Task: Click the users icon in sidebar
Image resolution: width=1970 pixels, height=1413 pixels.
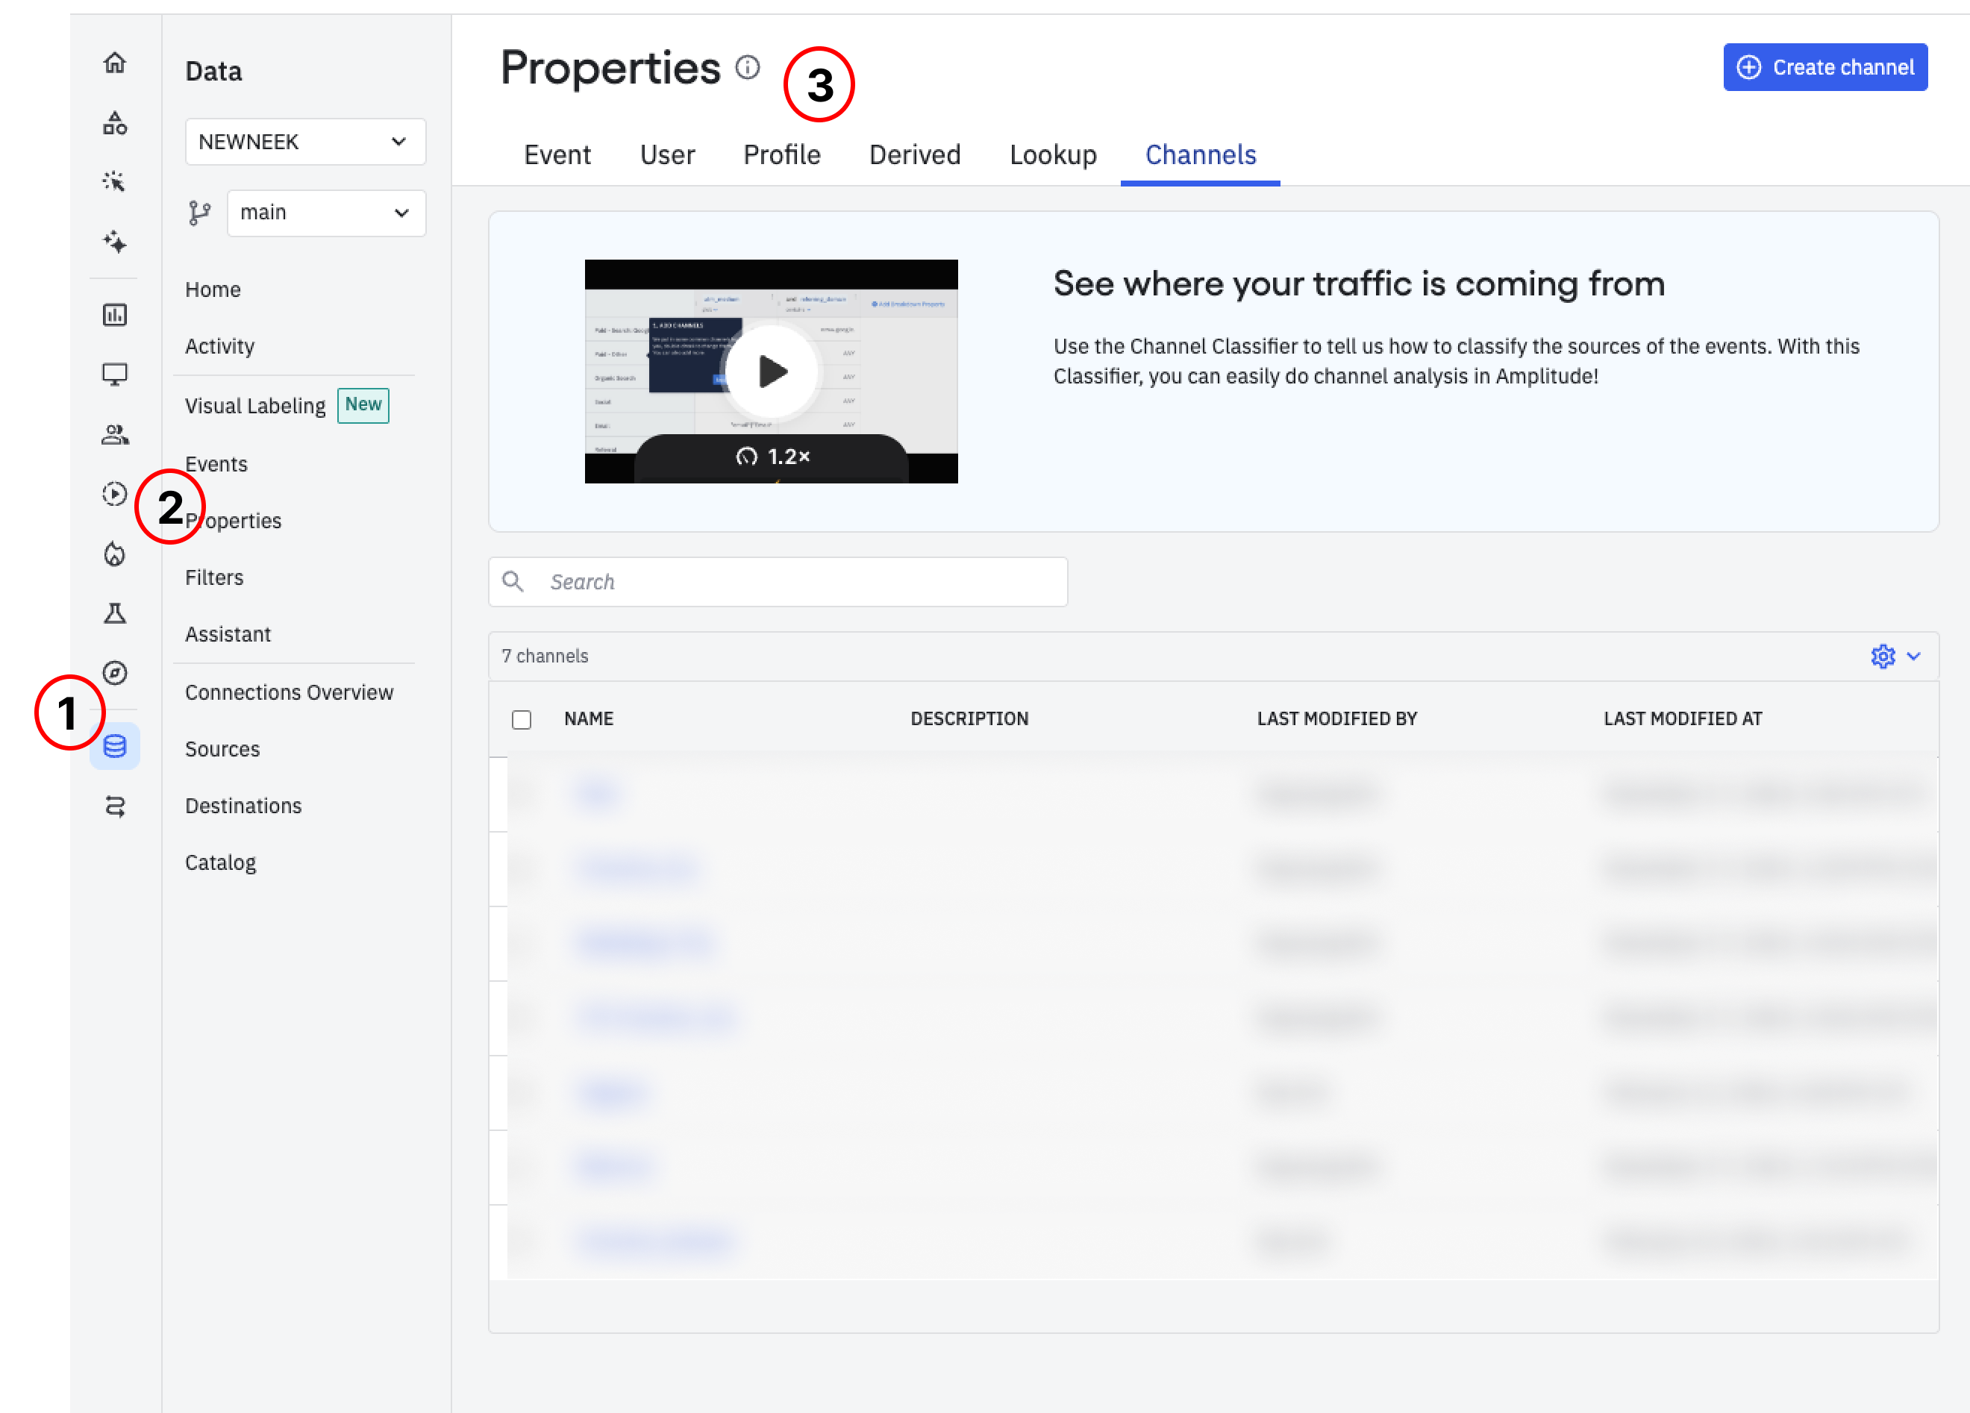Action: [x=115, y=434]
